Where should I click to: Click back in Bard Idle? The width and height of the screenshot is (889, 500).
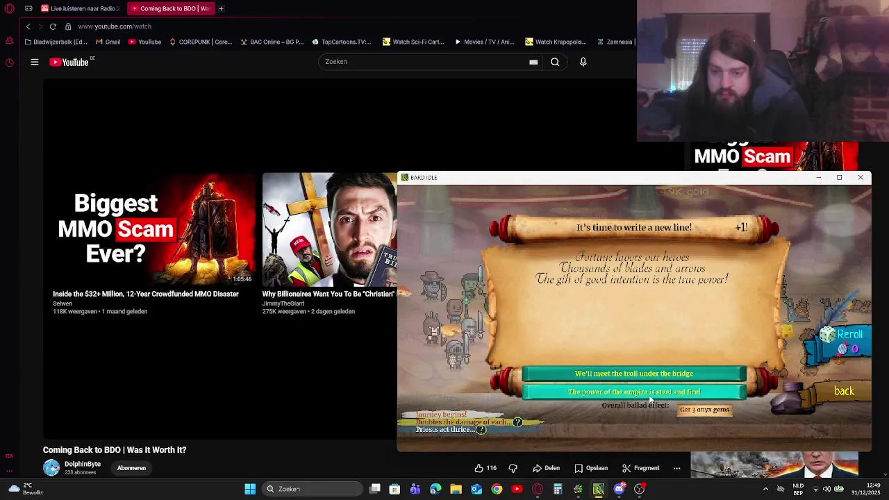(844, 391)
